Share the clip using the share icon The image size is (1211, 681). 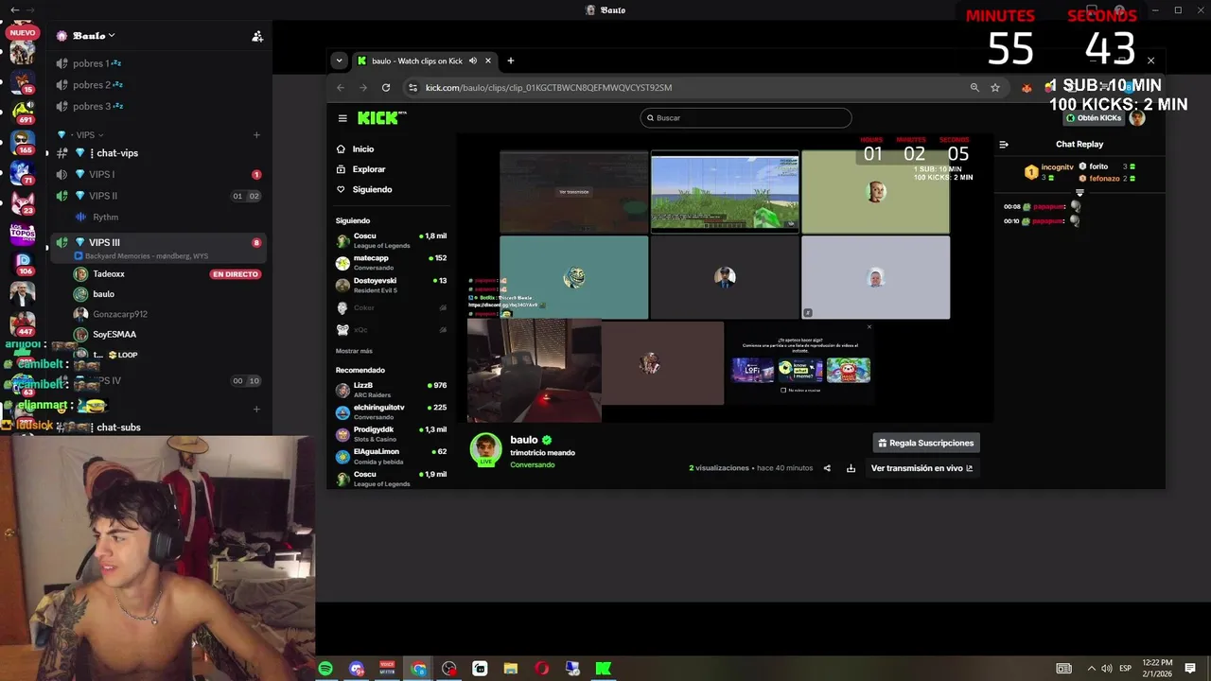point(827,468)
